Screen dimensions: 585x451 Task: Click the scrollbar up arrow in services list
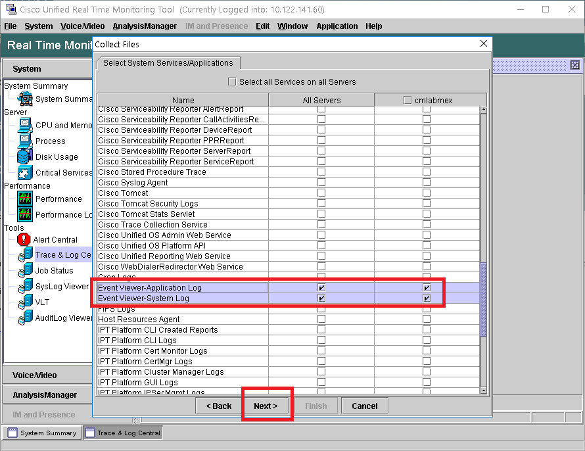click(x=484, y=110)
